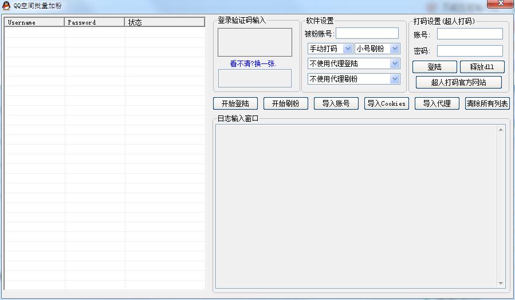Click the 导入代理 button
Viewport: 515px width, 300px height.
437,103
